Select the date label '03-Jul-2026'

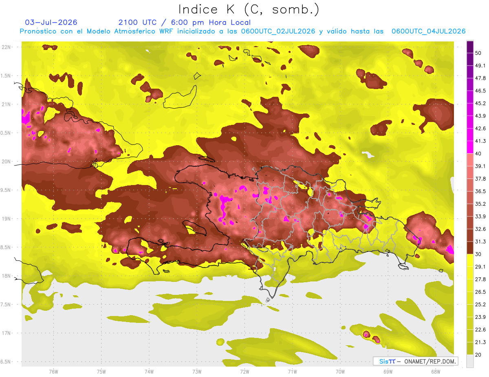[x=51, y=22]
